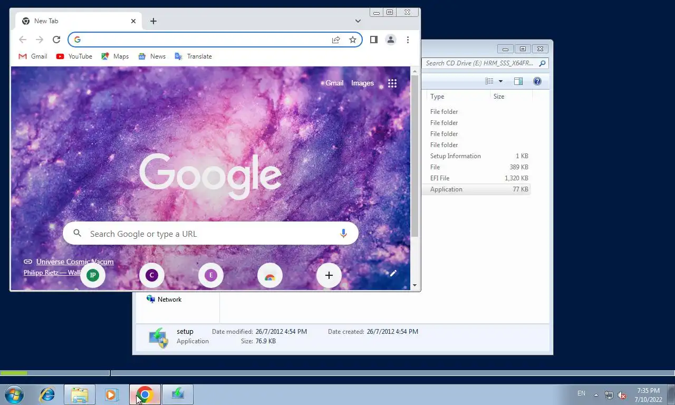Go forward in Chrome

(40, 40)
